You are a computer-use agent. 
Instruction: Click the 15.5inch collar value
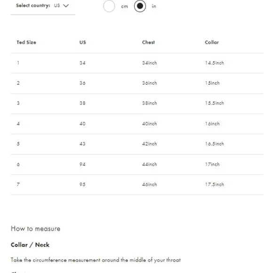click(215, 103)
